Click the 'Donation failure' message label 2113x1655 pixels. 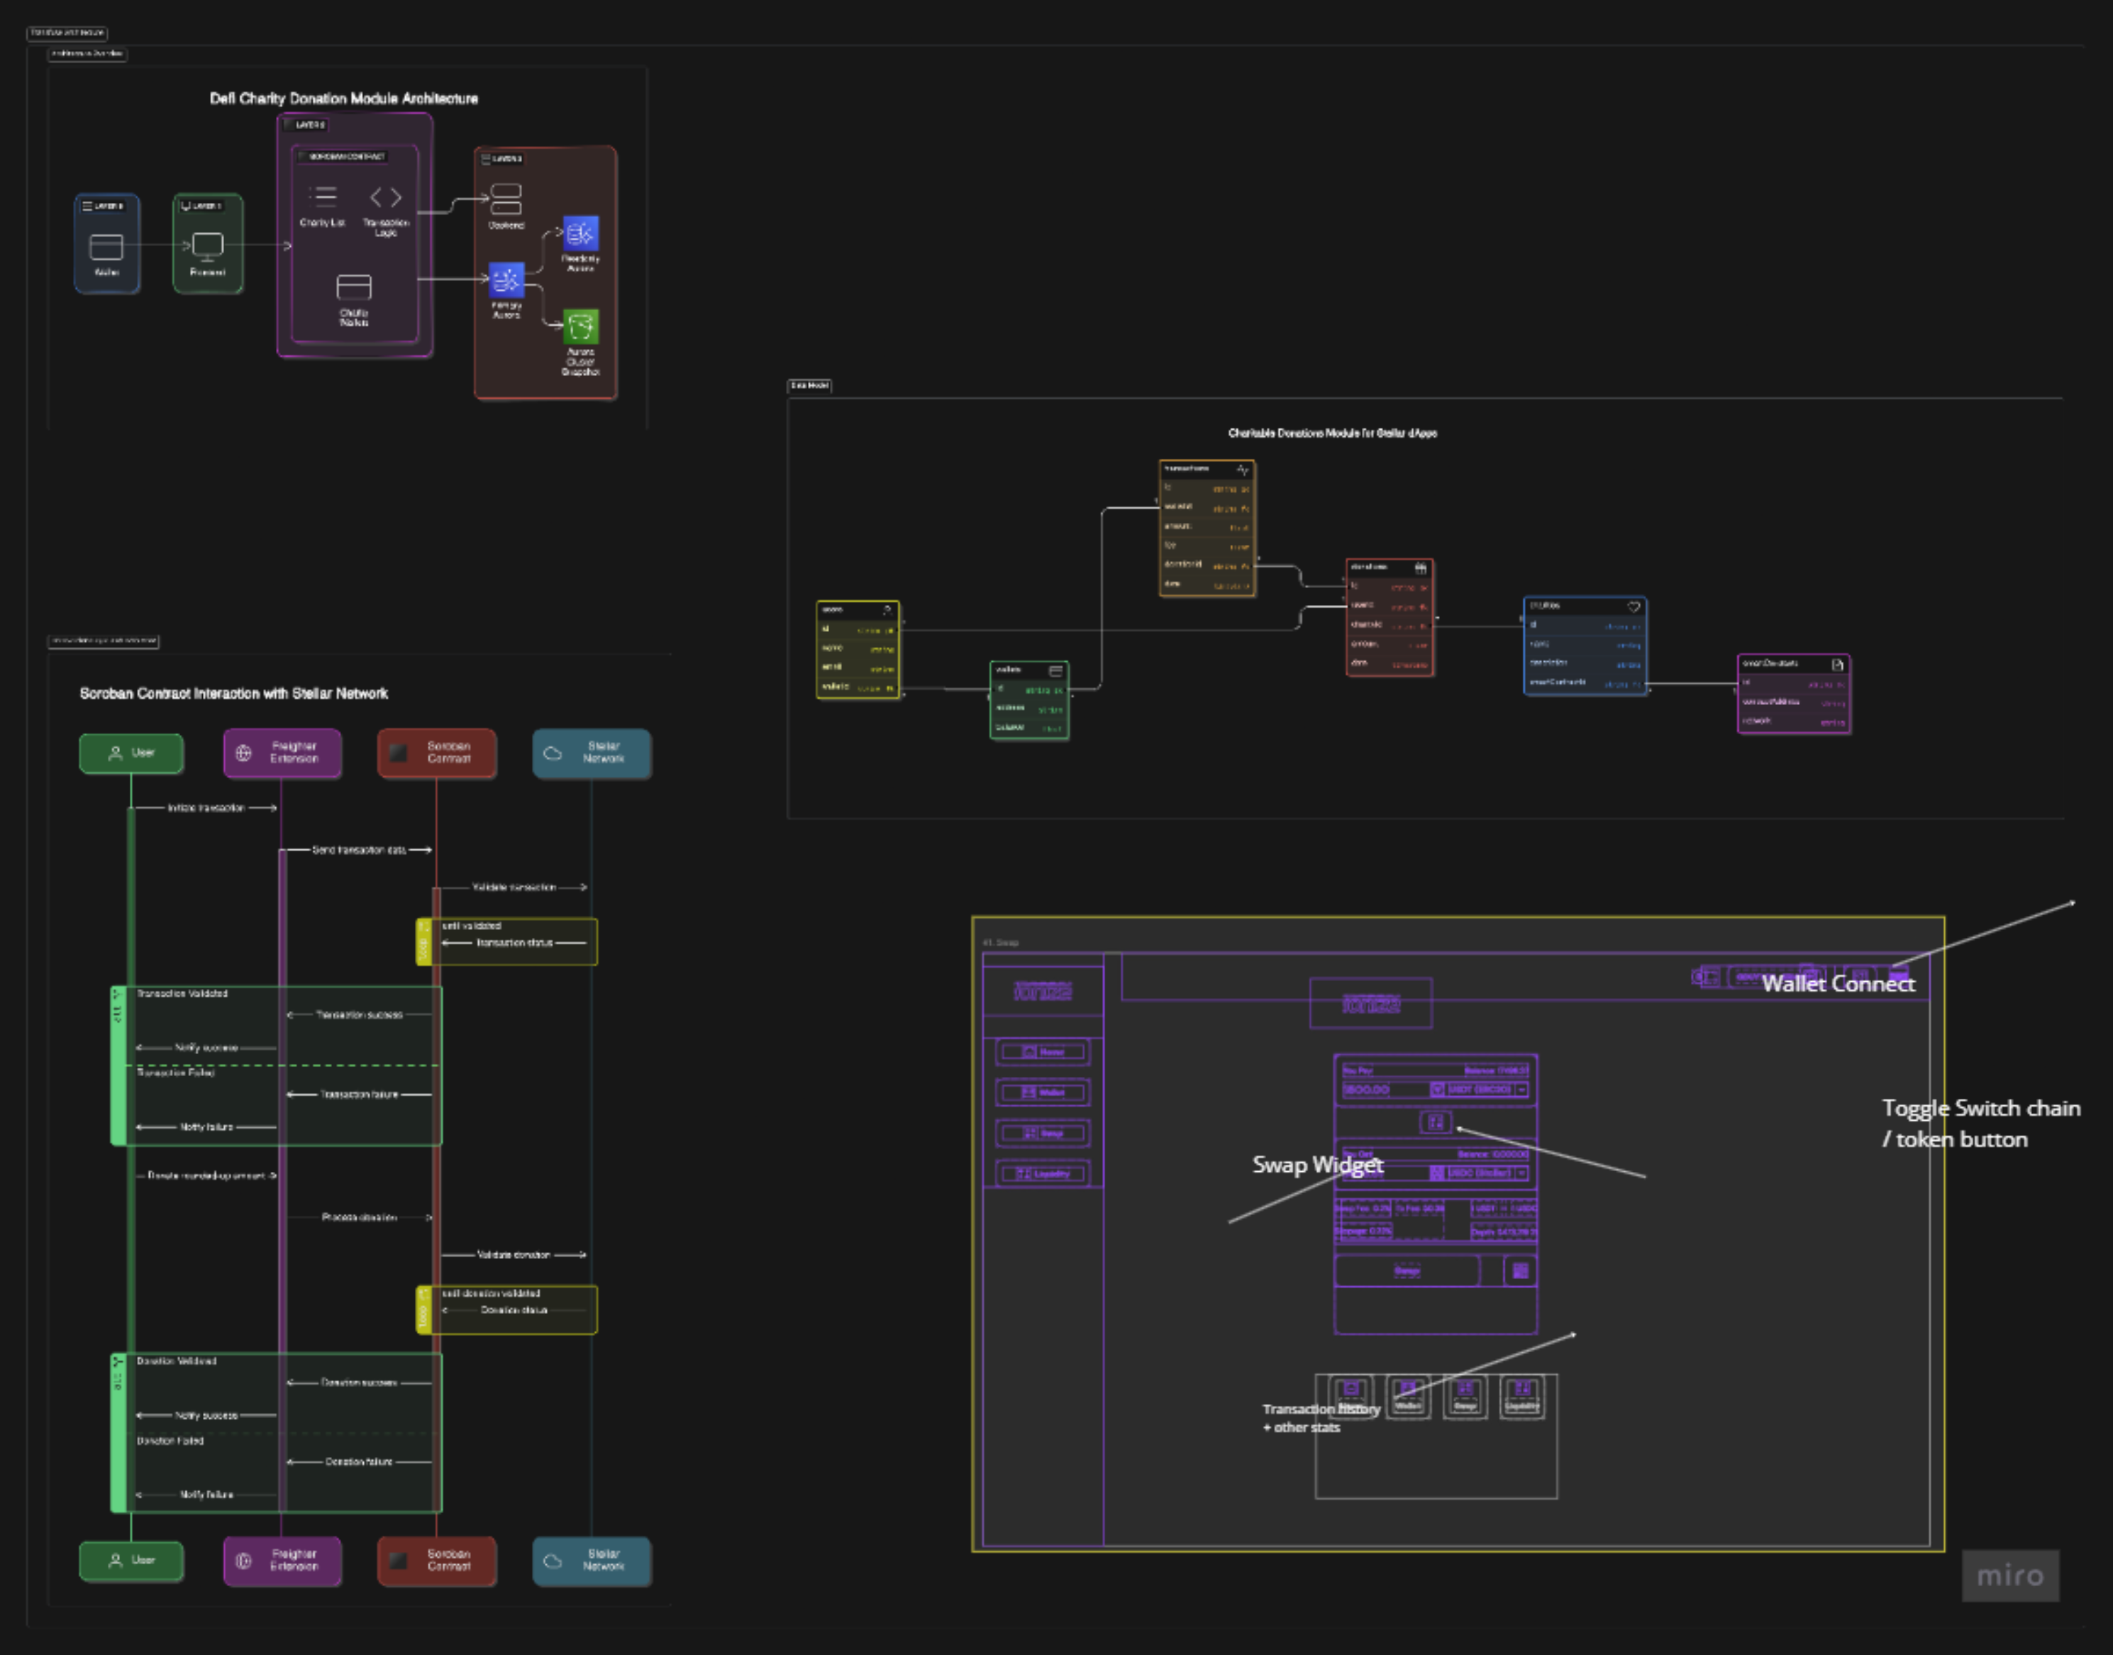358,1462
